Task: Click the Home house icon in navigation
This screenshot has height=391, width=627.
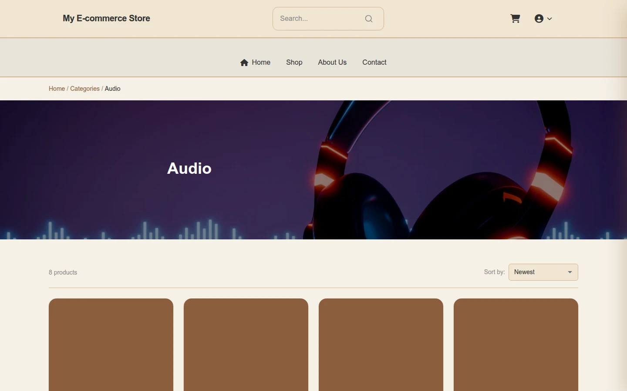Action: click(x=244, y=63)
